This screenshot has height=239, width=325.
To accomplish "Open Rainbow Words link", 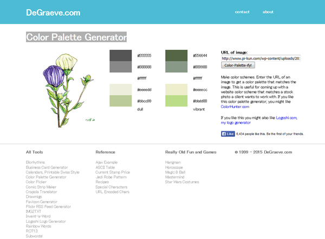I will (38, 226).
